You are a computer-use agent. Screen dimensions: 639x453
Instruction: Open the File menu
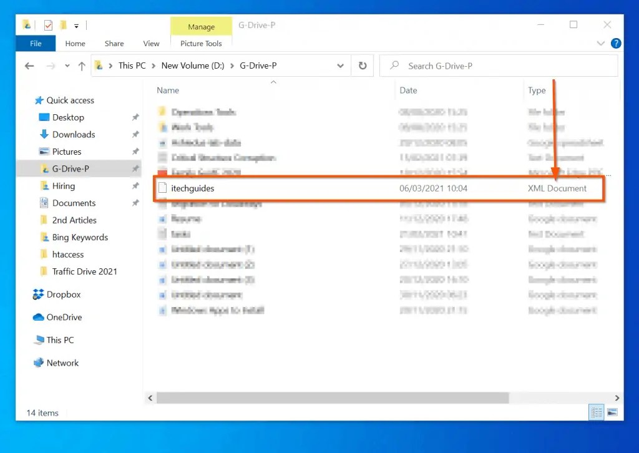point(35,44)
